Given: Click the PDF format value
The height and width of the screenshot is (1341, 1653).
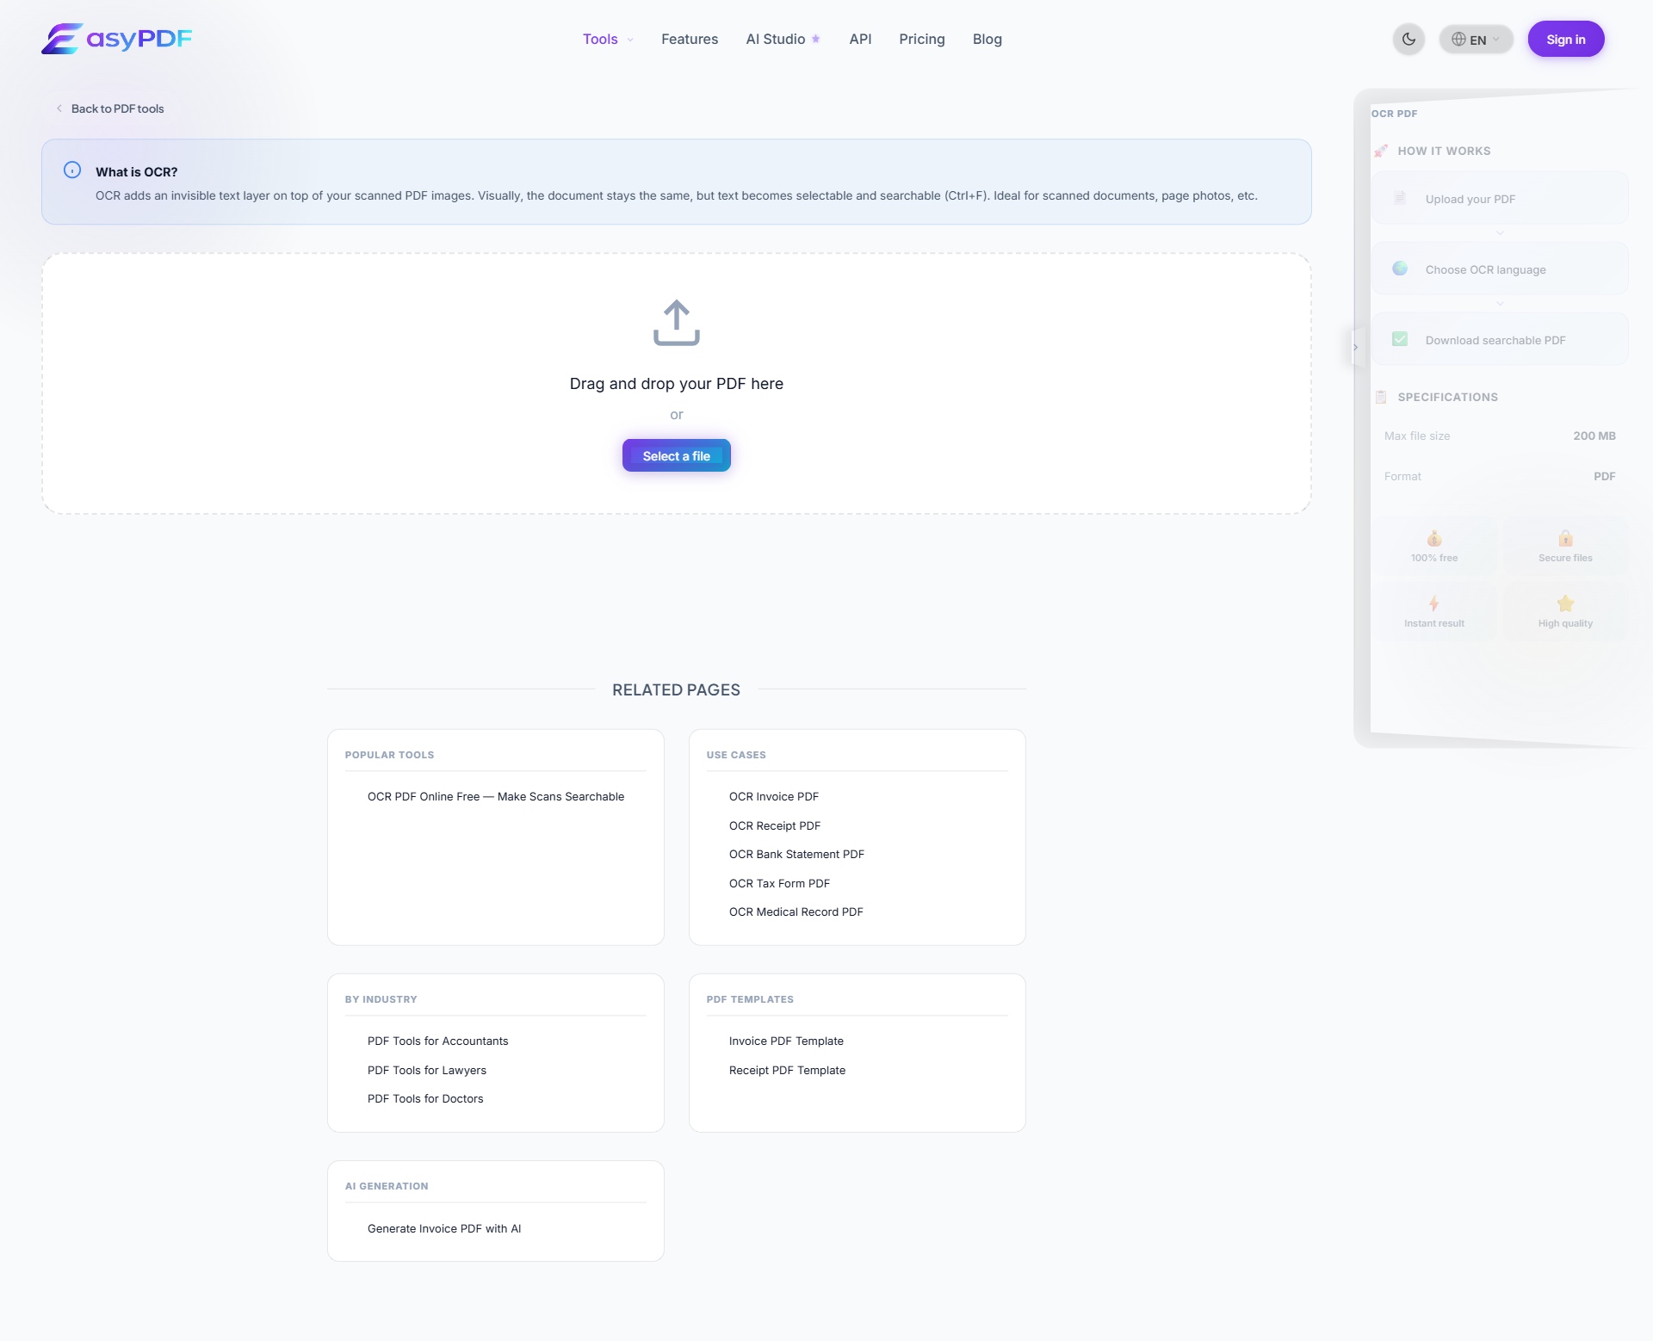Looking at the screenshot, I should 1604,476.
